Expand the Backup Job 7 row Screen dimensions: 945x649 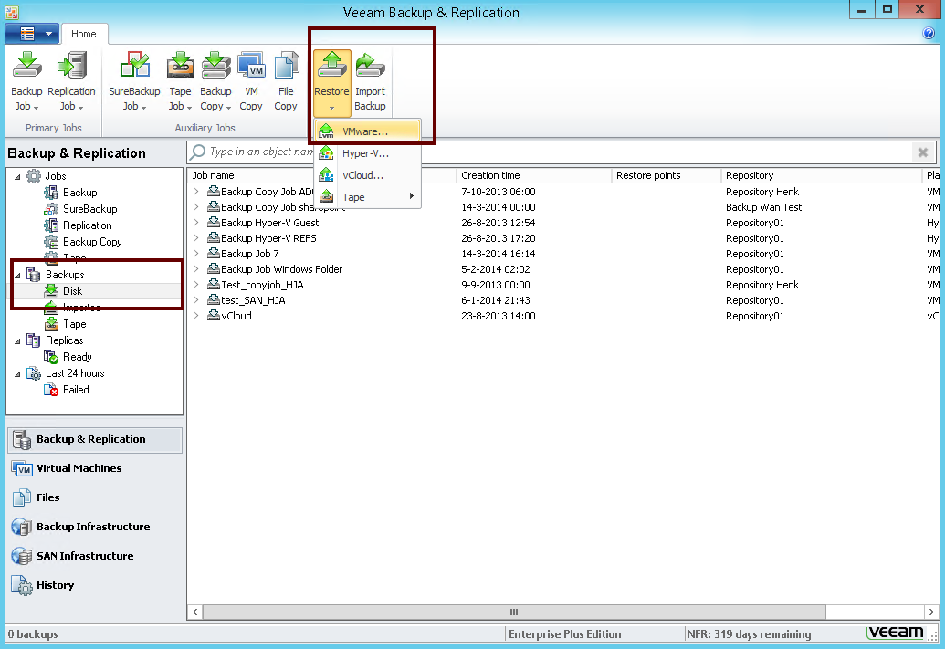pyautogui.click(x=196, y=254)
